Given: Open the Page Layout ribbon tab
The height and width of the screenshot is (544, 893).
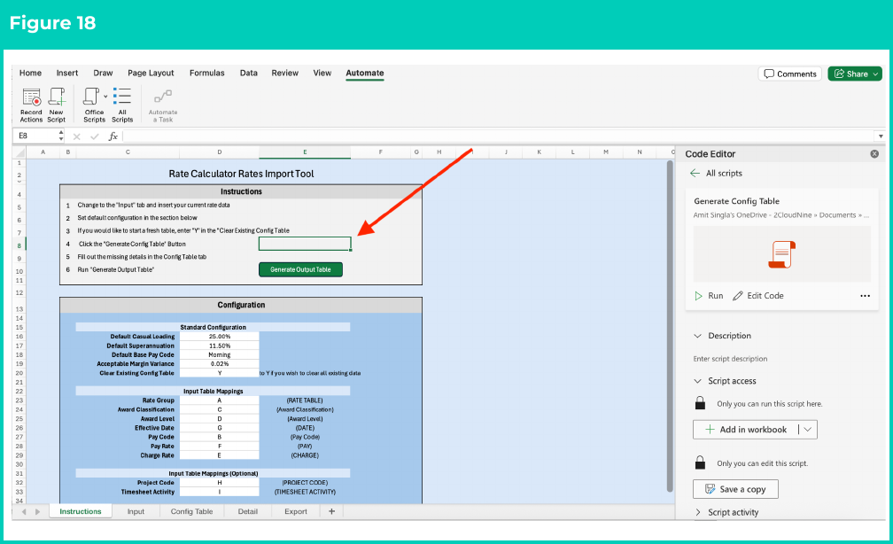Looking at the screenshot, I should pyautogui.click(x=151, y=73).
